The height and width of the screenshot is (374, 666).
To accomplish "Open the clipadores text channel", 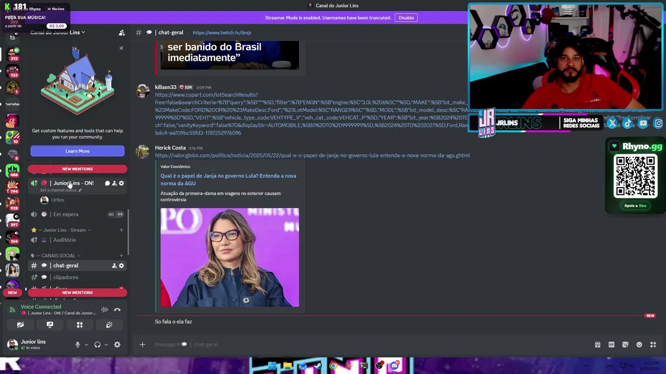I will 78,277.
